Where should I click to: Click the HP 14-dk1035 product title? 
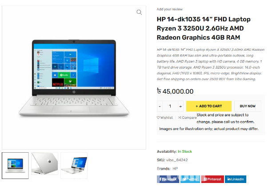tap(204, 28)
